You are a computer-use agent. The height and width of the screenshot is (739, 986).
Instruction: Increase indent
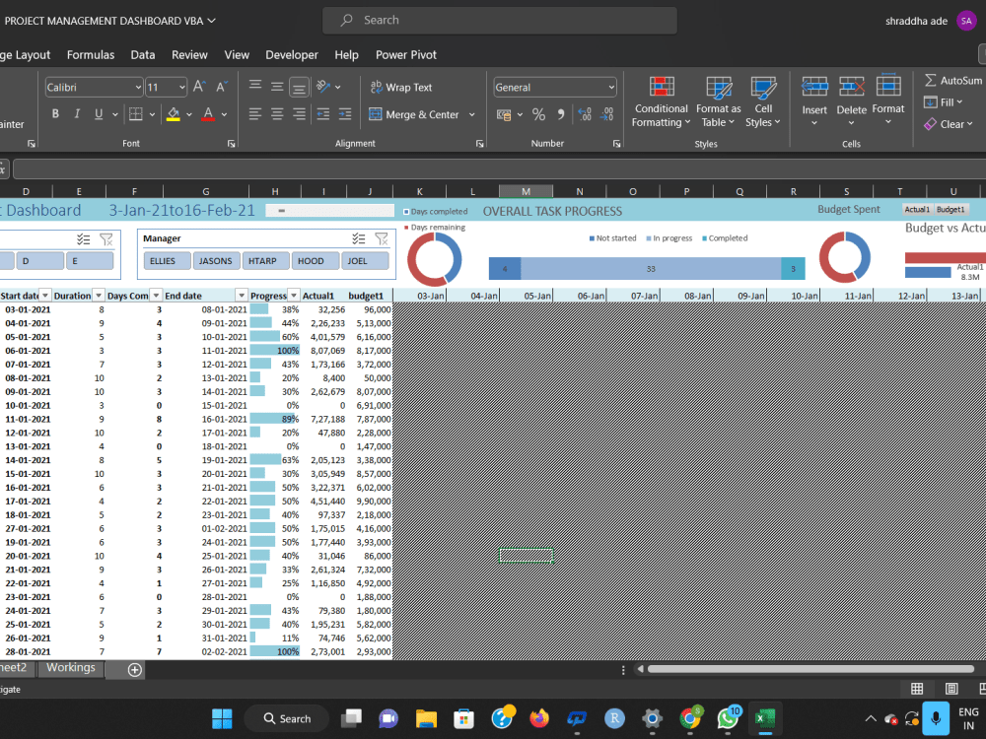(x=345, y=113)
